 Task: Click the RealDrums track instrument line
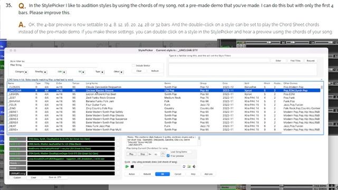(x=71, y=149)
